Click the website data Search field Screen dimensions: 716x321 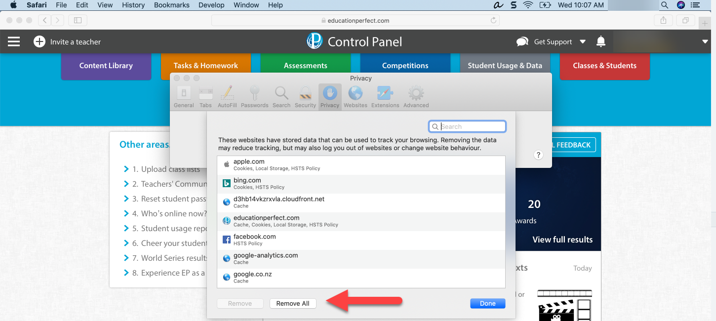click(467, 126)
